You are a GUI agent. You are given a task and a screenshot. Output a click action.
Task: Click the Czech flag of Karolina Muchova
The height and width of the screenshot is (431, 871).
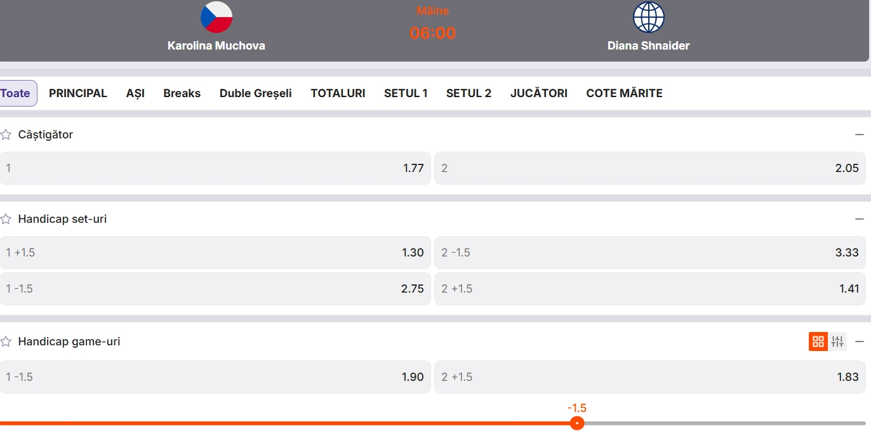tap(216, 17)
